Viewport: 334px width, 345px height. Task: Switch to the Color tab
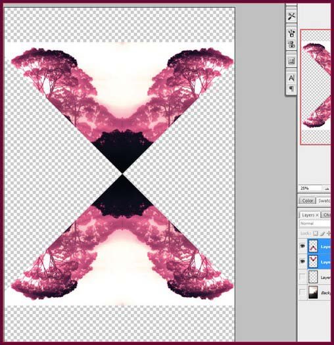pyautogui.click(x=307, y=200)
